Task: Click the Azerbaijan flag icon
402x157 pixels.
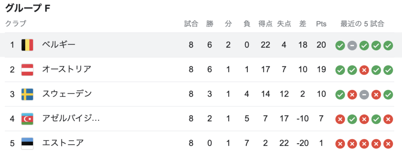Action: coord(27,119)
